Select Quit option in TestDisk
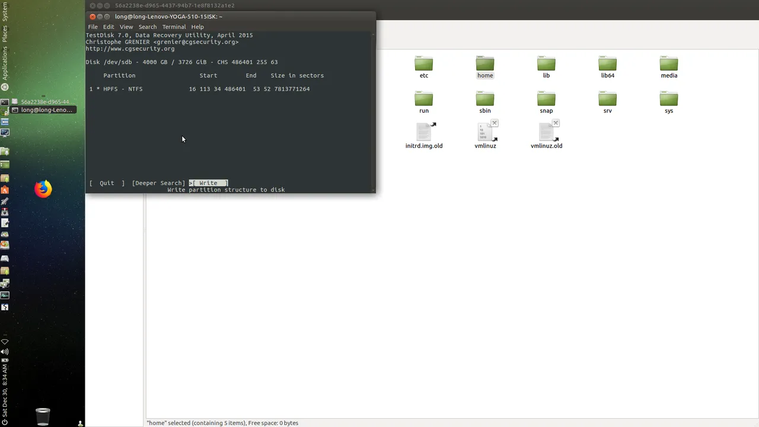The height and width of the screenshot is (427, 759). [107, 183]
